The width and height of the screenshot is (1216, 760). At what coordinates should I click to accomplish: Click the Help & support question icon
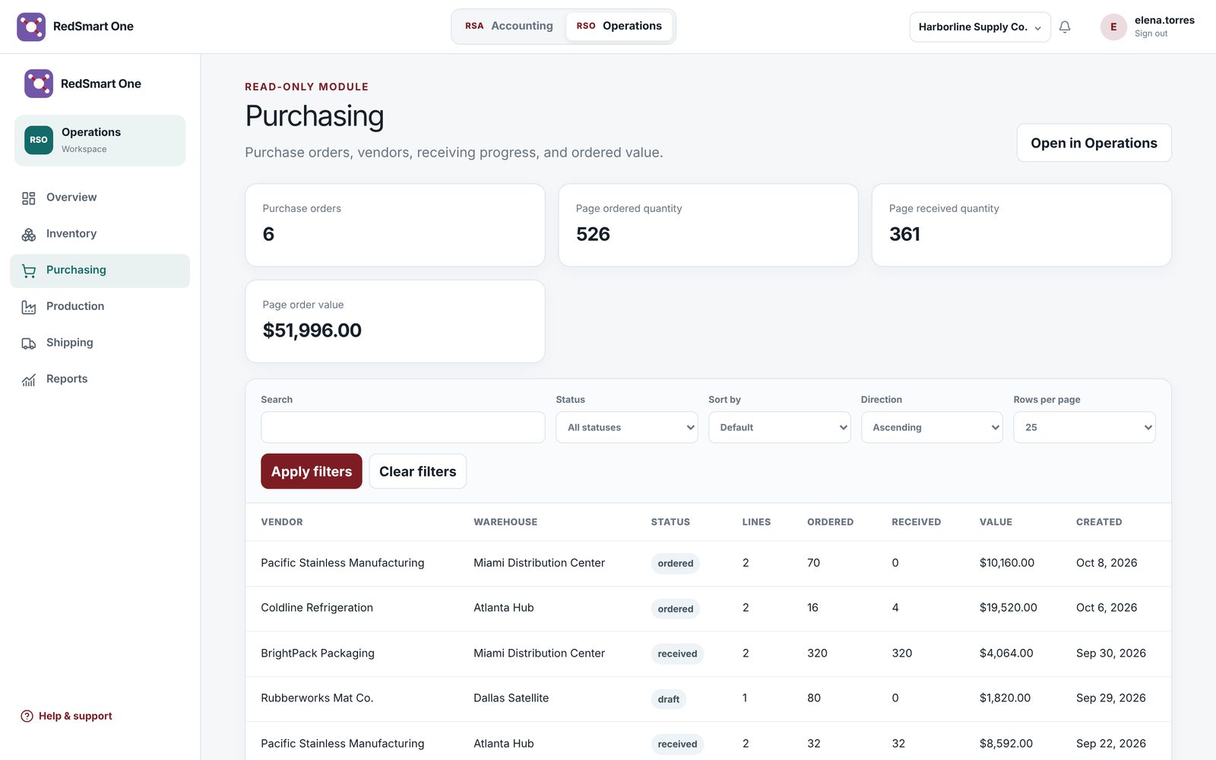(x=27, y=716)
